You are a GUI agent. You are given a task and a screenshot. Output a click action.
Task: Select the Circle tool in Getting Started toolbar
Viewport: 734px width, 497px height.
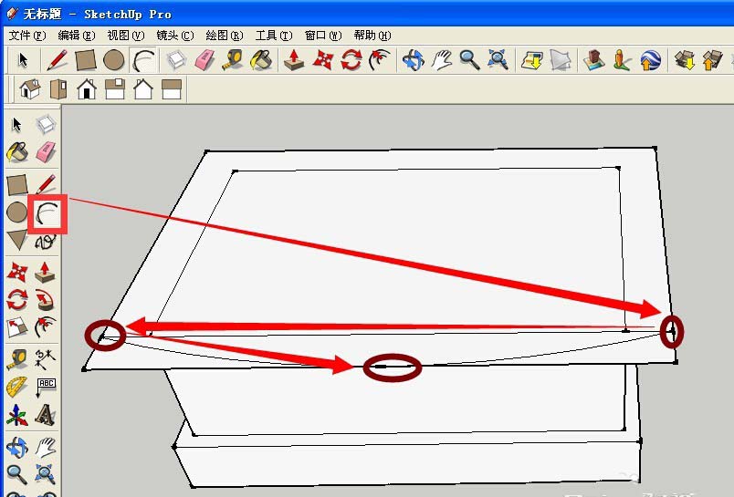[114, 60]
